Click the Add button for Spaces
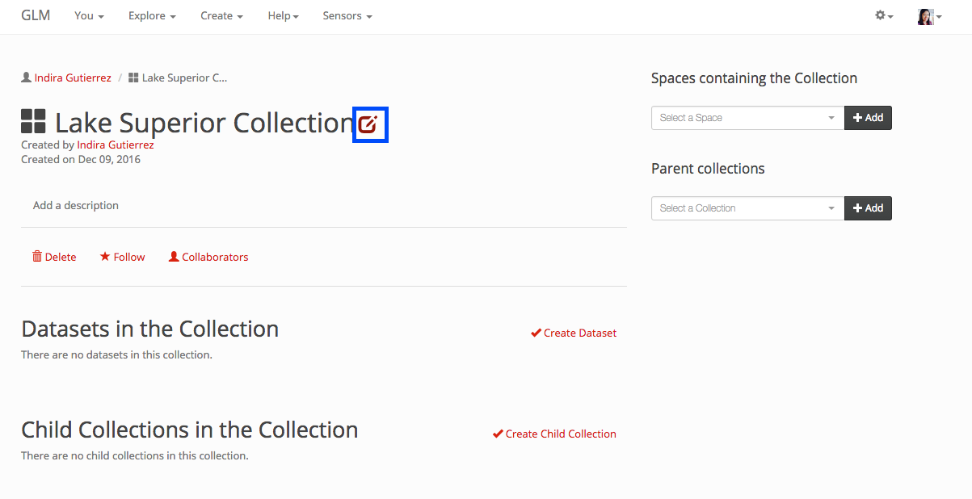The width and height of the screenshot is (972, 499). 868,118
